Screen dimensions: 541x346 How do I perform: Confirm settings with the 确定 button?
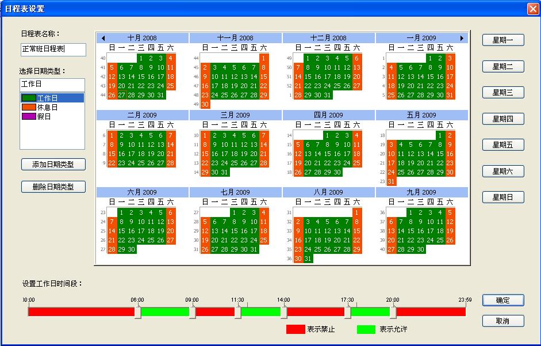point(503,301)
